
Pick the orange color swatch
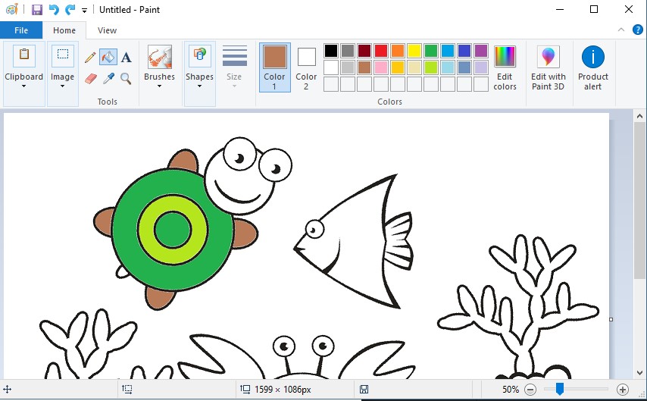click(x=398, y=51)
